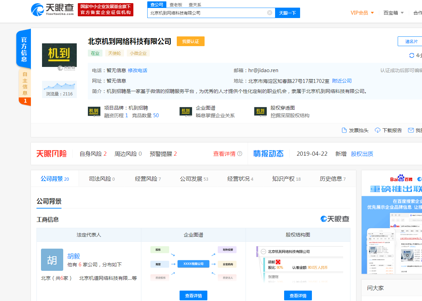422x301 pixels.
Task: Open the 附近公司 link
Action: coord(342,81)
